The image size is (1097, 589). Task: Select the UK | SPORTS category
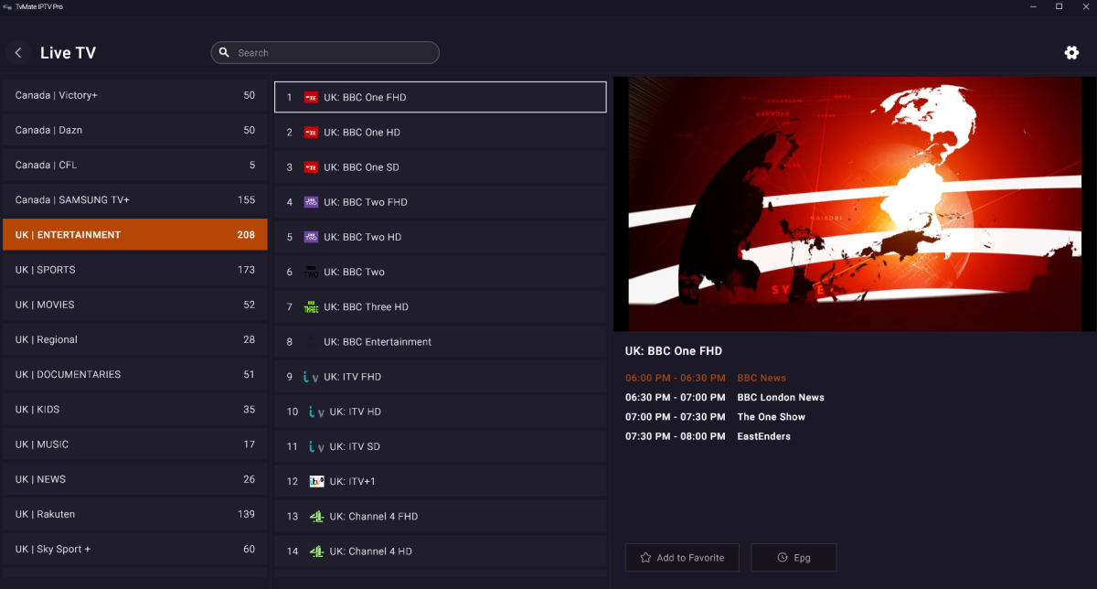click(x=134, y=270)
